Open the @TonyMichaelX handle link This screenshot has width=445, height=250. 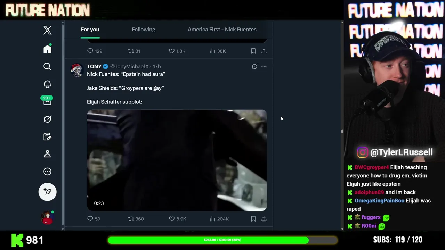pyautogui.click(x=129, y=66)
